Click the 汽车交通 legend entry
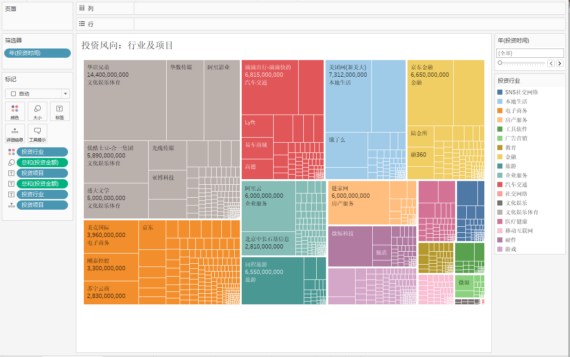The width and height of the screenshot is (570, 357). [516, 185]
